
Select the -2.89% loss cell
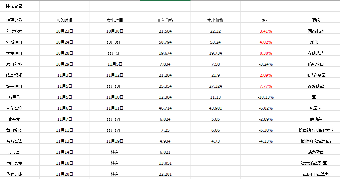coord(266,119)
